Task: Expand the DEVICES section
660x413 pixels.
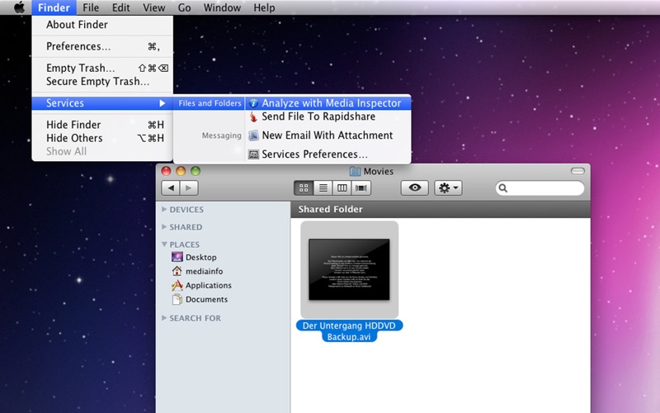Action: 164,209
